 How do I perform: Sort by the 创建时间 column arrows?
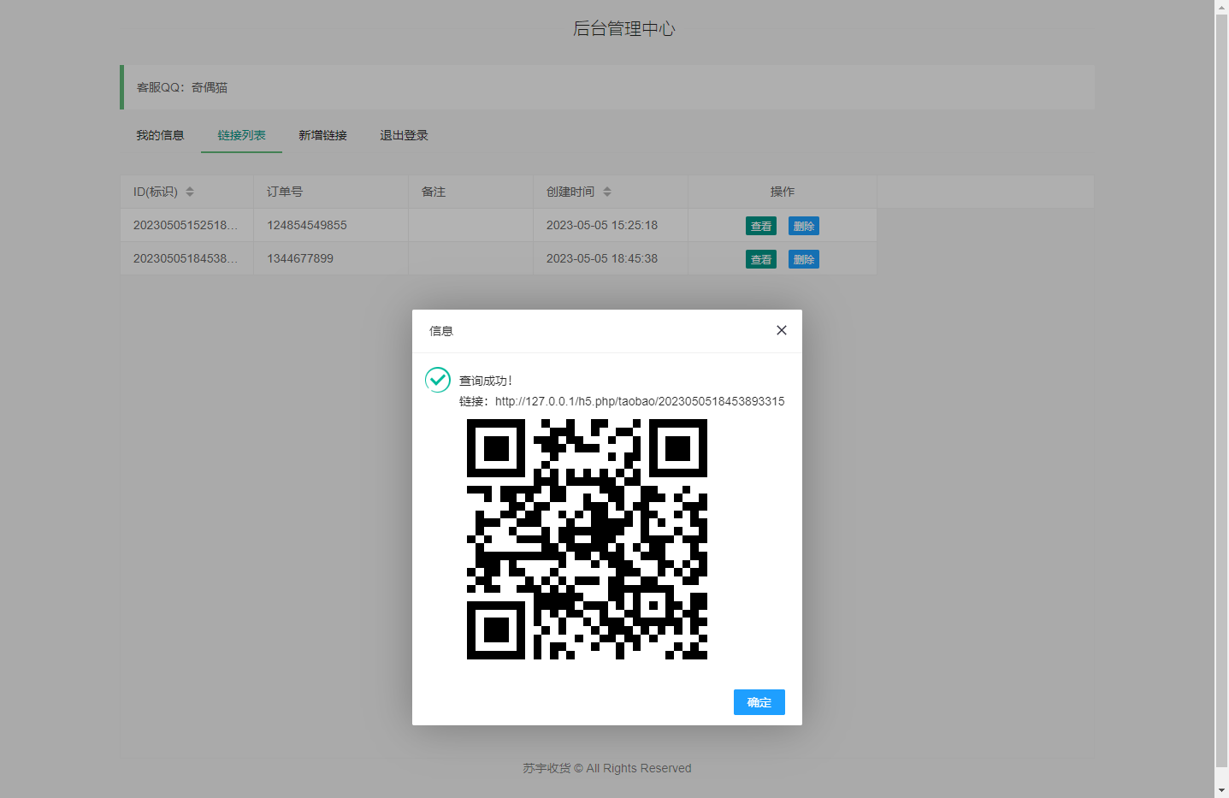(x=607, y=192)
